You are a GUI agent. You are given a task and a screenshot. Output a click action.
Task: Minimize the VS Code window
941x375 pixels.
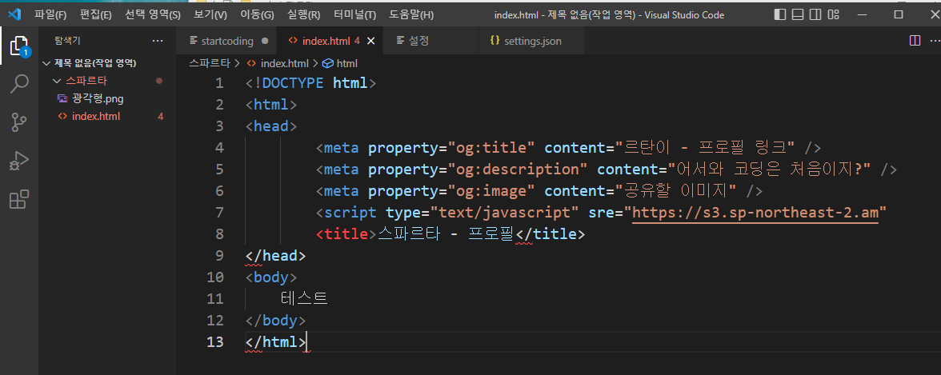(864, 14)
